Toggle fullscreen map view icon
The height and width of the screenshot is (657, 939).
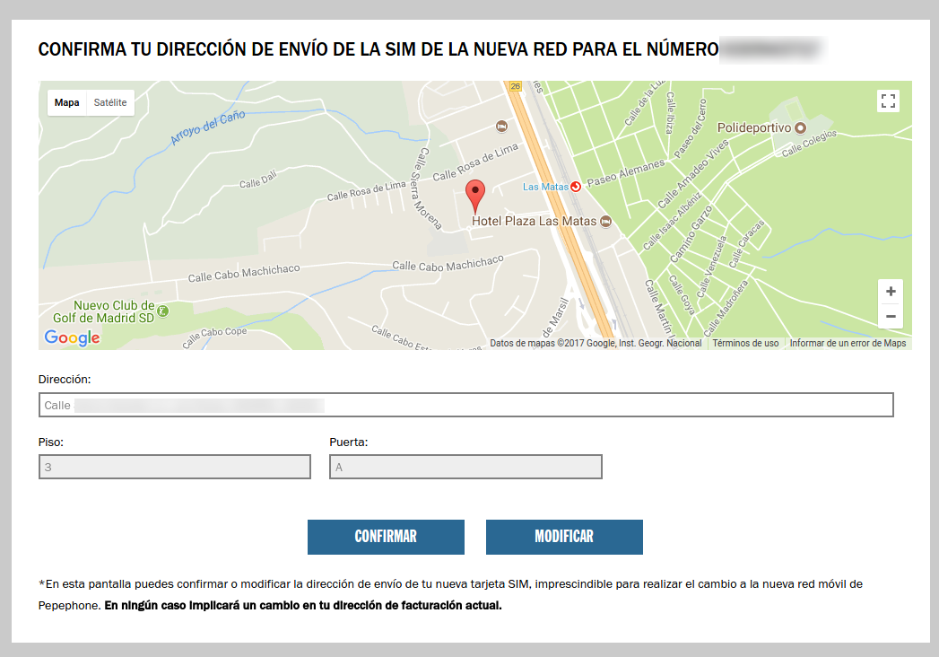tap(888, 101)
